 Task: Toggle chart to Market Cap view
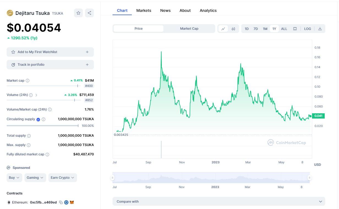pos(189,29)
